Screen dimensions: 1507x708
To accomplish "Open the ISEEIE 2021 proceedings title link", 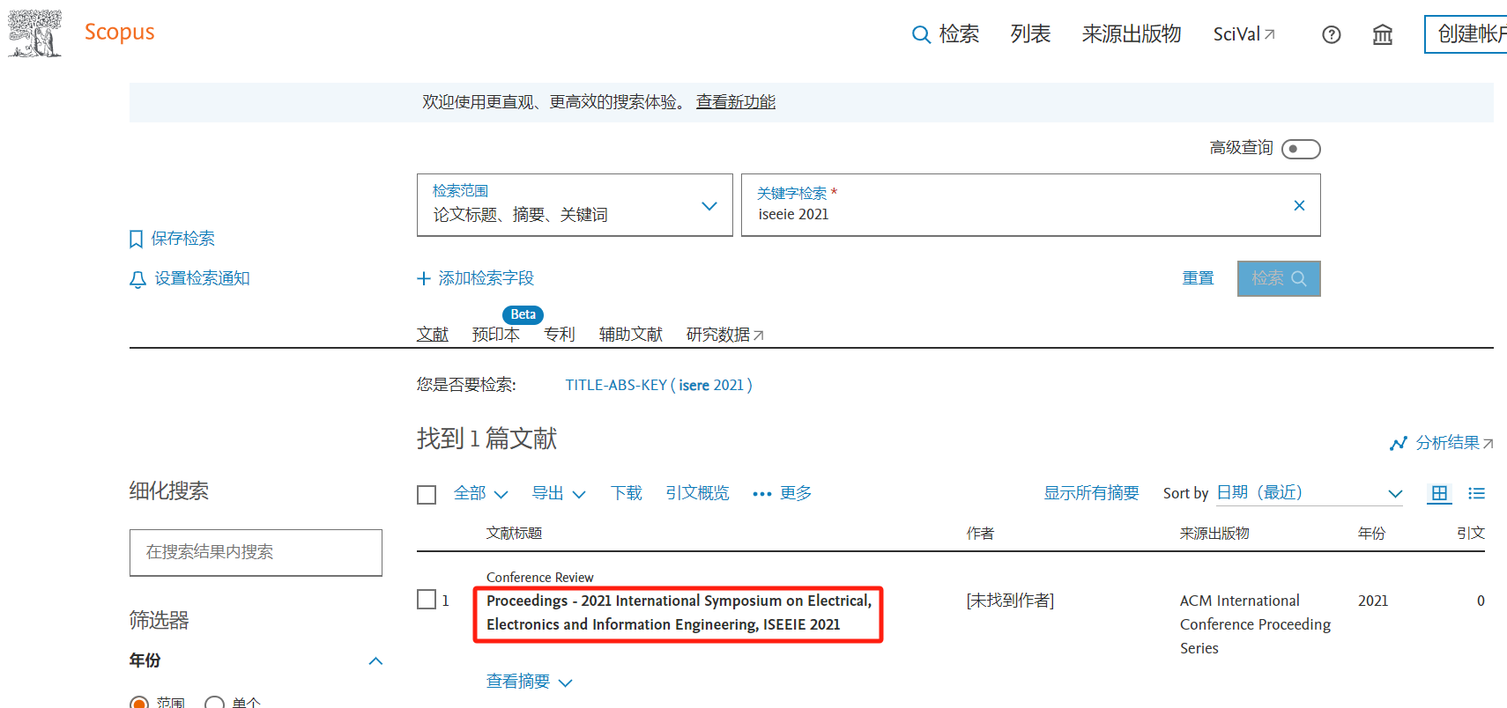I will [678, 613].
